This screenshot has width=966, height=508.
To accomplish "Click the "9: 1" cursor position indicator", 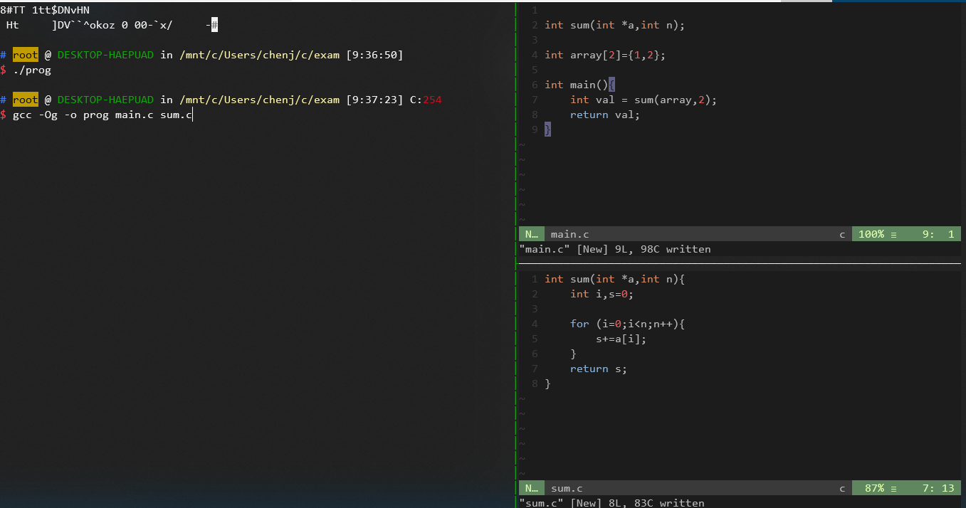I will click(938, 234).
